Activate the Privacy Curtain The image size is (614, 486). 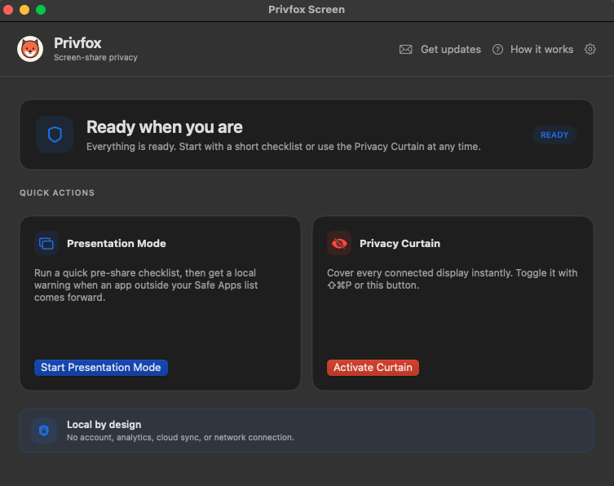pyautogui.click(x=373, y=367)
